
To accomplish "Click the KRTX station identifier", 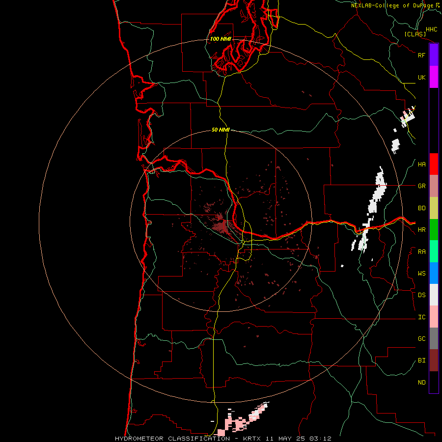I will [x=252, y=439].
